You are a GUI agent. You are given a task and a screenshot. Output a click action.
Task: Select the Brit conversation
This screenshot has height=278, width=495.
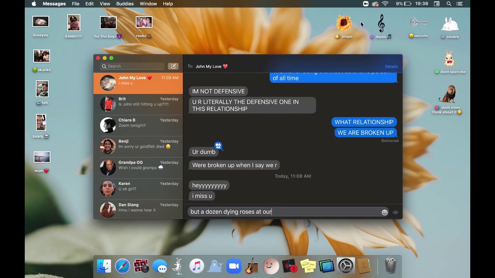[138, 104]
